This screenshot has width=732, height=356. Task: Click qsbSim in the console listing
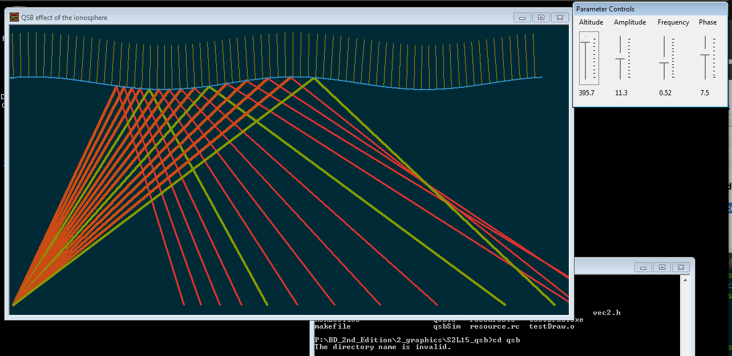click(447, 326)
